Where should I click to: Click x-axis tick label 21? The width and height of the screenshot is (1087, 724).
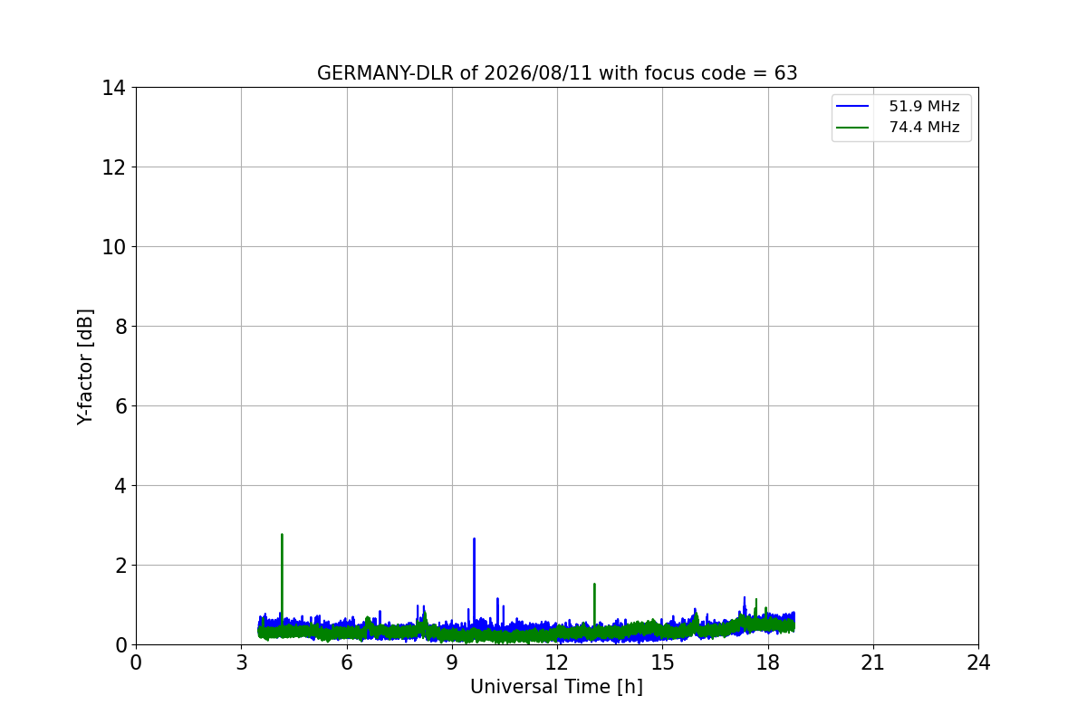[873, 662]
